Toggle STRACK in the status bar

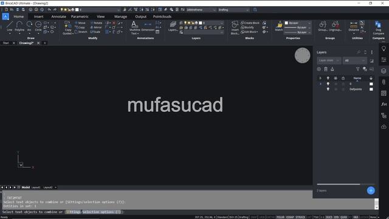300,217
